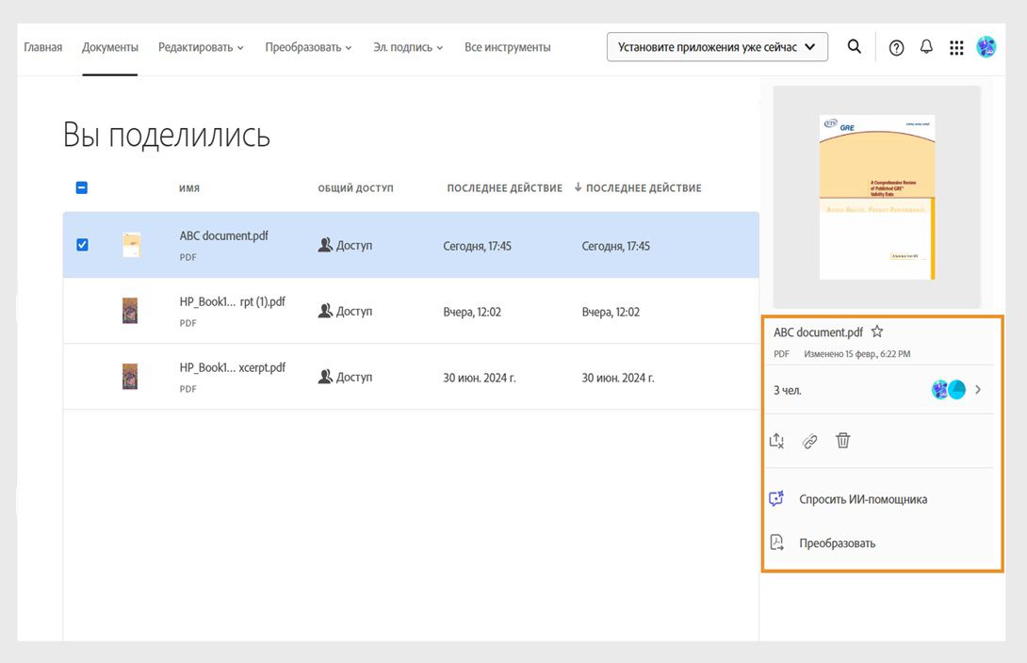Open the apps grid icon
The width and height of the screenshot is (1027, 663).
tap(956, 47)
